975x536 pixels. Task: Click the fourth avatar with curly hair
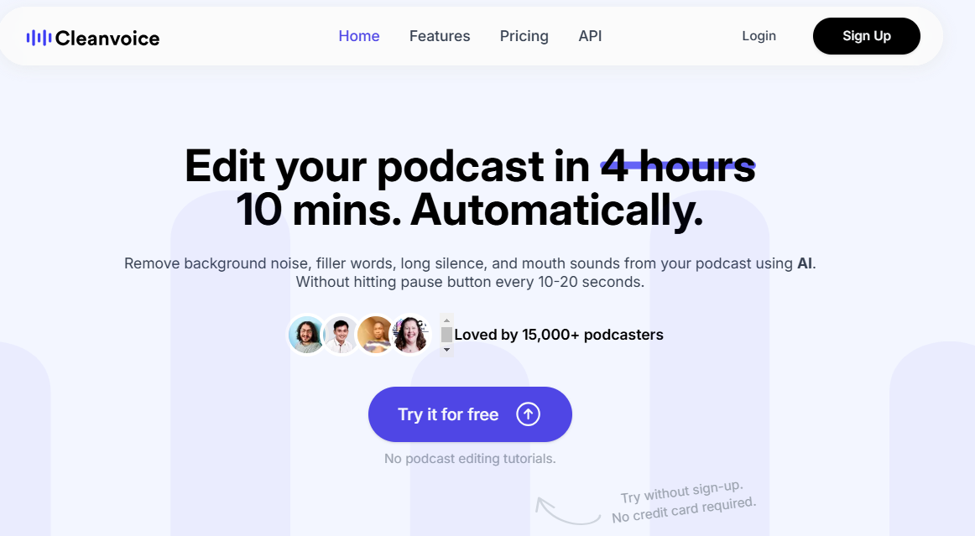[x=410, y=335]
